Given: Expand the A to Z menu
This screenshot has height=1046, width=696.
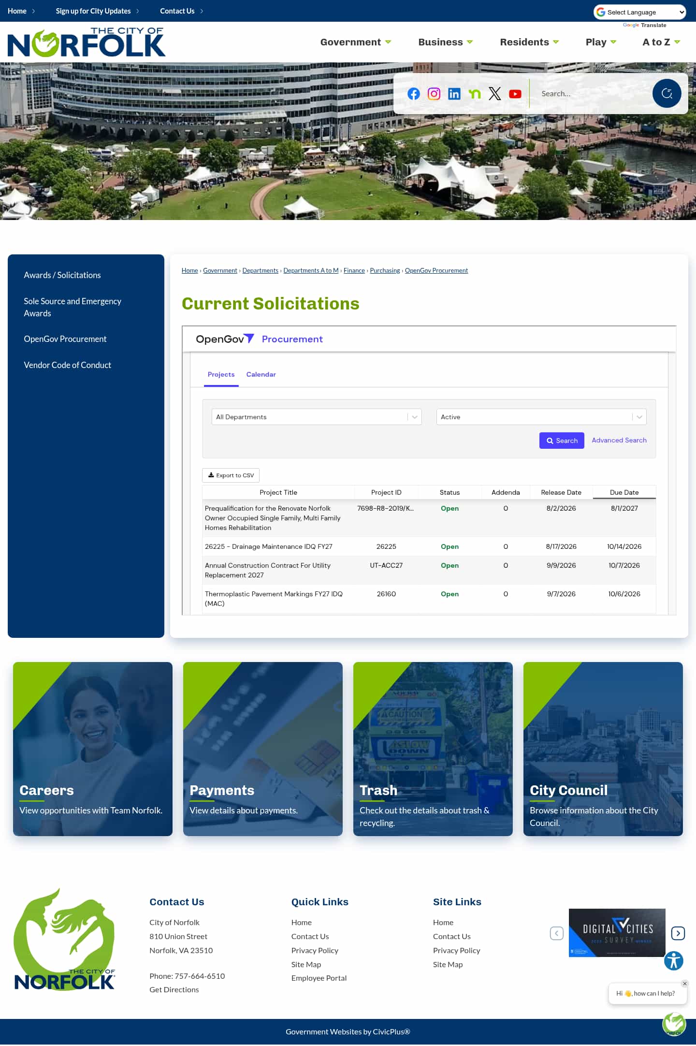Looking at the screenshot, I should tap(662, 42).
